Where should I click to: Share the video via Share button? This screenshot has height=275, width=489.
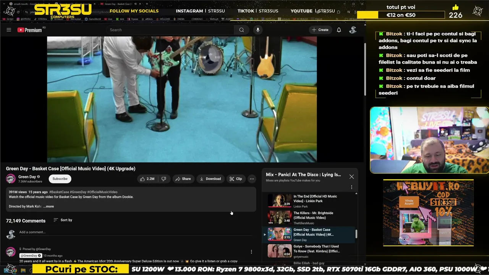183,179
